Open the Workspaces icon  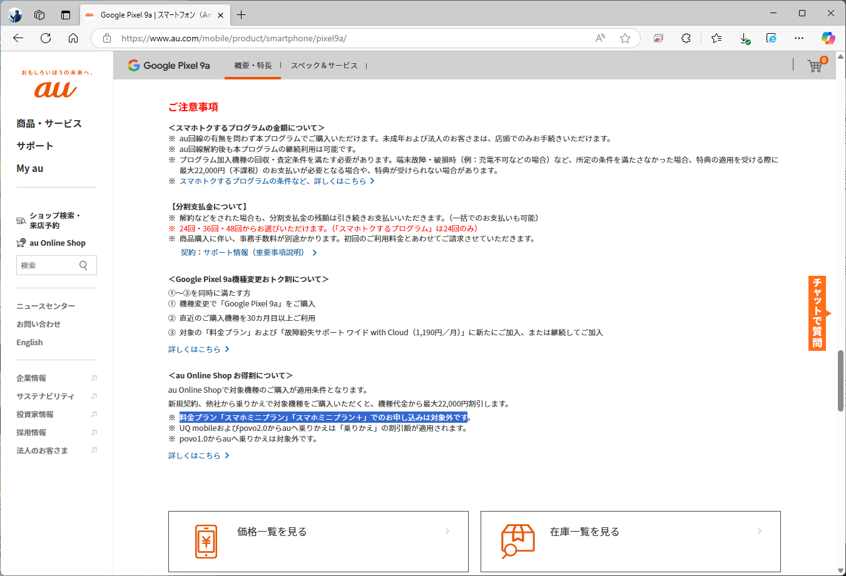pos(39,14)
